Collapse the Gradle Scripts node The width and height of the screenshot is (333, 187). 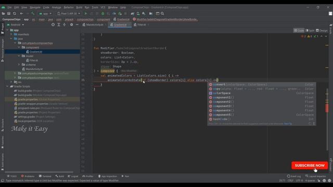click(7, 86)
